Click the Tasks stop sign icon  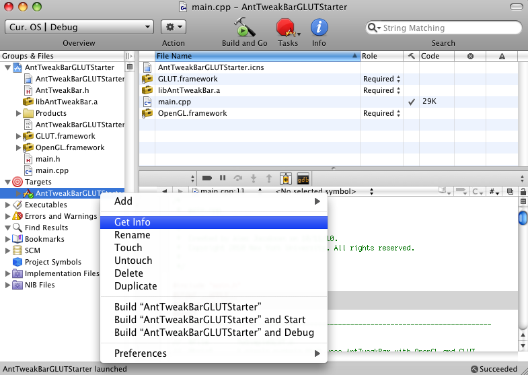[x=287, y=28]
